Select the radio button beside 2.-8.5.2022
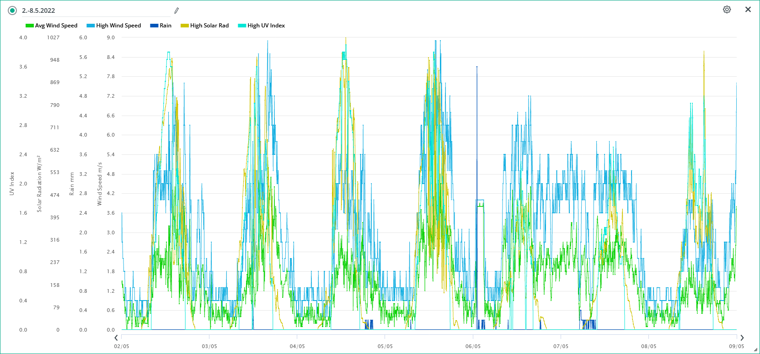The image size is (760, 354). [12, 11]
